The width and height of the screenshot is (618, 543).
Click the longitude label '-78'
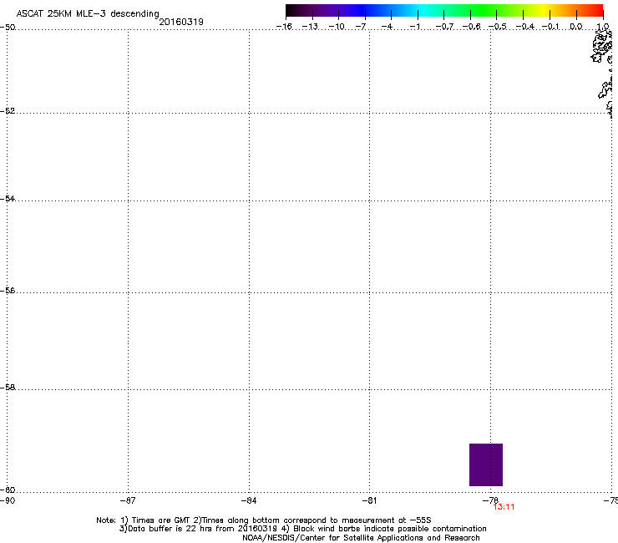[490, 500]
